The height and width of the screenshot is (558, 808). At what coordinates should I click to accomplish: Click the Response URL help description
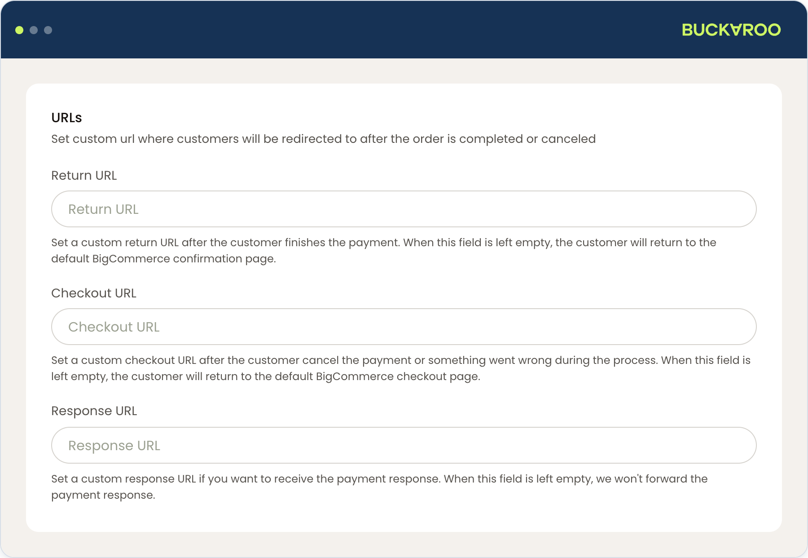(x=379, y=487)
